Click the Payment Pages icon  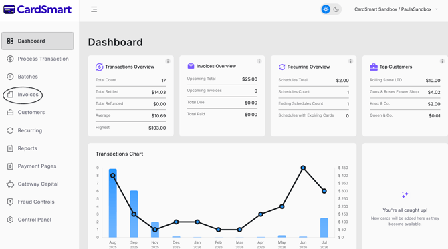10,166
